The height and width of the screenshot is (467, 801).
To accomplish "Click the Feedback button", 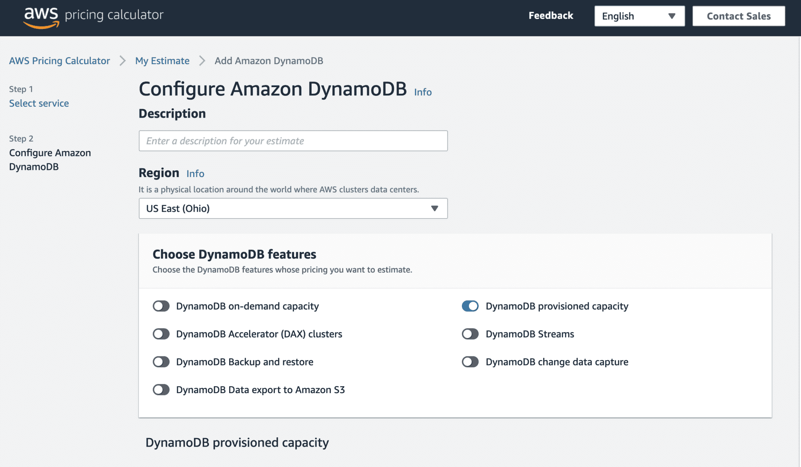I will pyautogui.click(x=551, y=15).
